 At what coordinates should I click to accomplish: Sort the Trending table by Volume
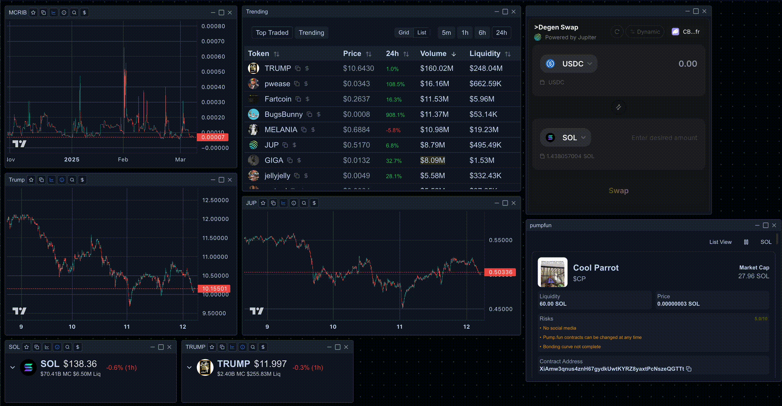(438, 54)
